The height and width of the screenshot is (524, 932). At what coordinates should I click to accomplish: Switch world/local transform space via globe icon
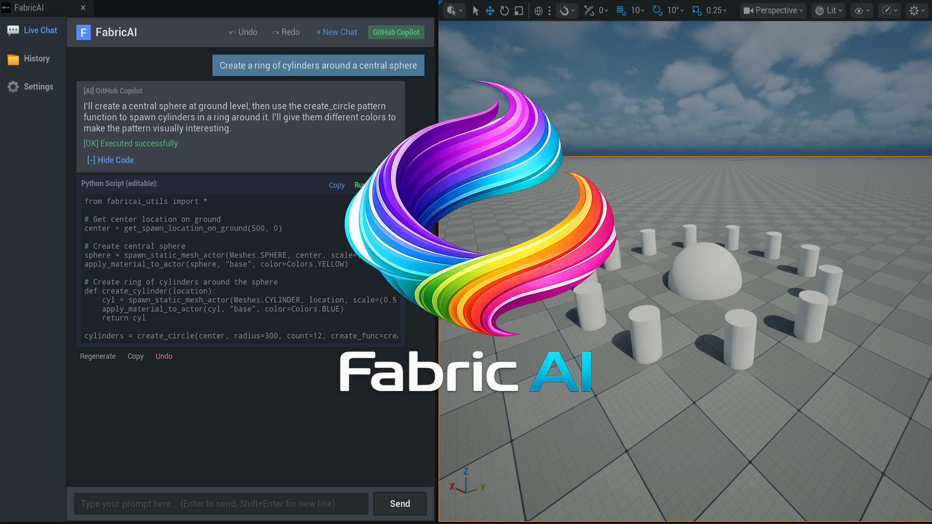(538, 10)
